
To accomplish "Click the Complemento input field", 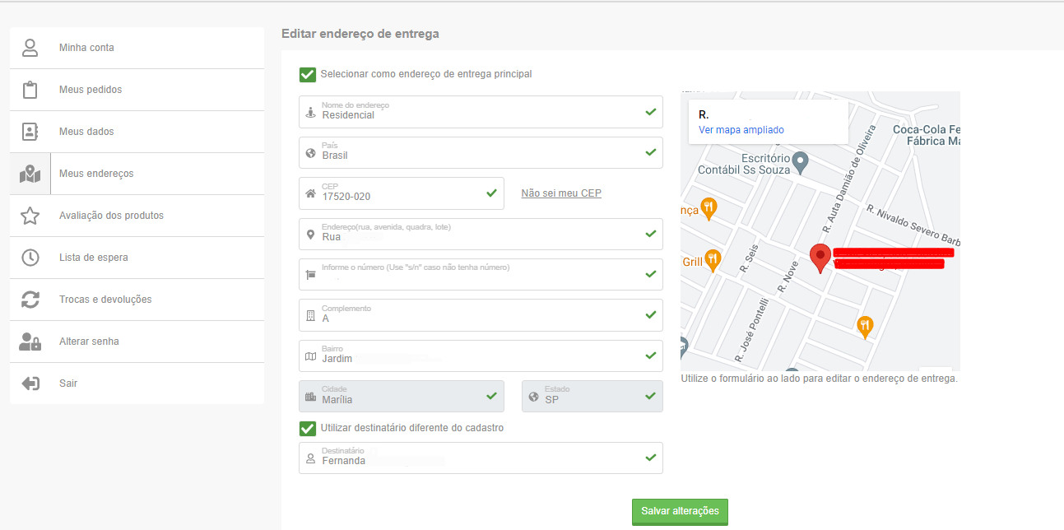I will click(x=481, y=314).
